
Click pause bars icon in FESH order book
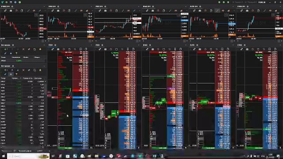click(75, 49)
